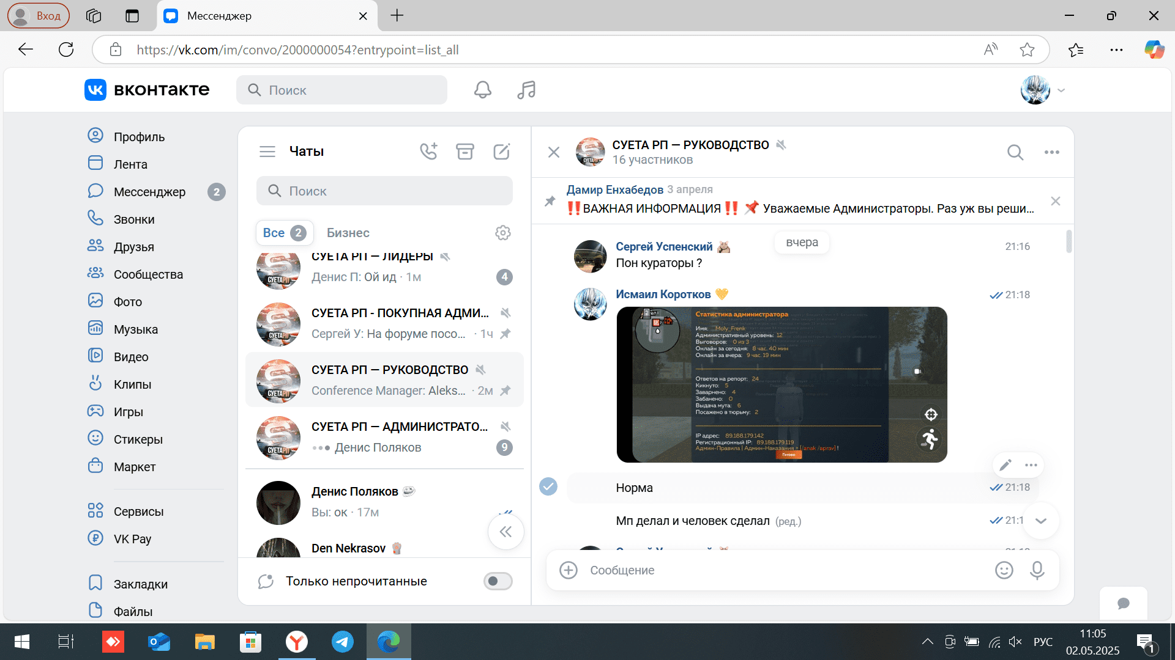1175x660 pixels.
Task: Focus the chats search field
Action: click(x=384, y=191)
